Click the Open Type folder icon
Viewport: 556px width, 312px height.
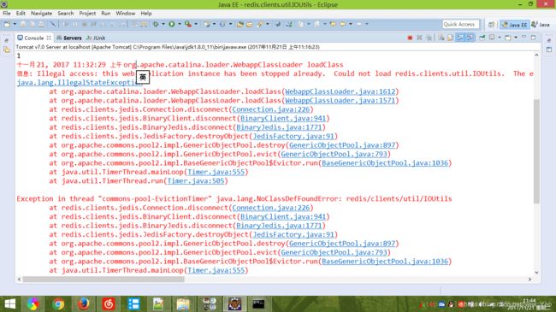pos(240,24)
